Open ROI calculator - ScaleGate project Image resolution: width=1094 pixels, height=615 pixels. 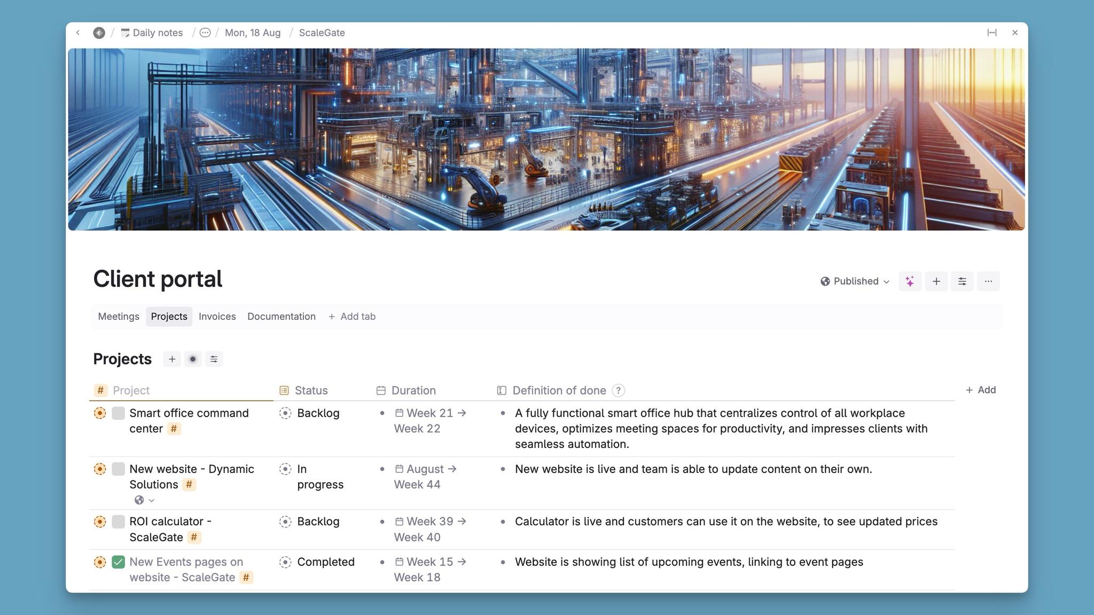click(170, 529)
